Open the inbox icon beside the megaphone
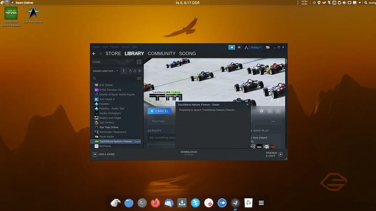Screen dimensions: 376x211 click(x=239, y=47)
